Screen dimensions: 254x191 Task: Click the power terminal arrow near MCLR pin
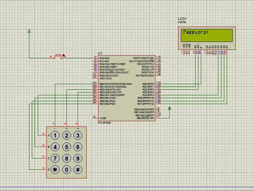[x=169, y=108]
